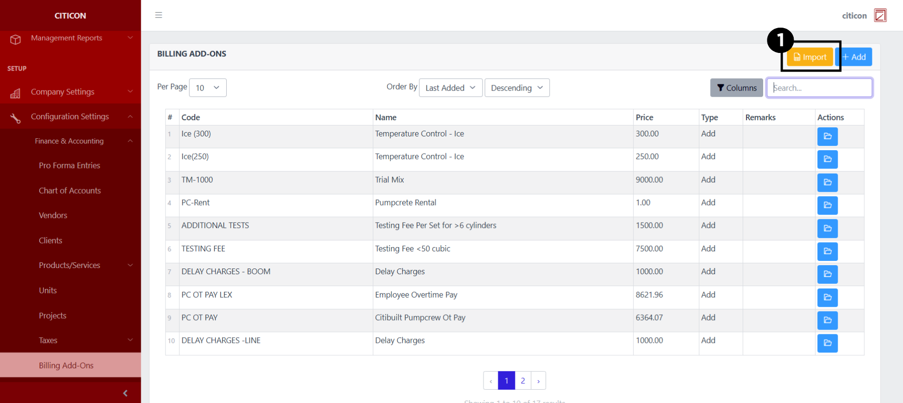Viewport: 903px width, 403px height.
Task: Change the Descending sort direction dropdown
Action: coord(516,88)
